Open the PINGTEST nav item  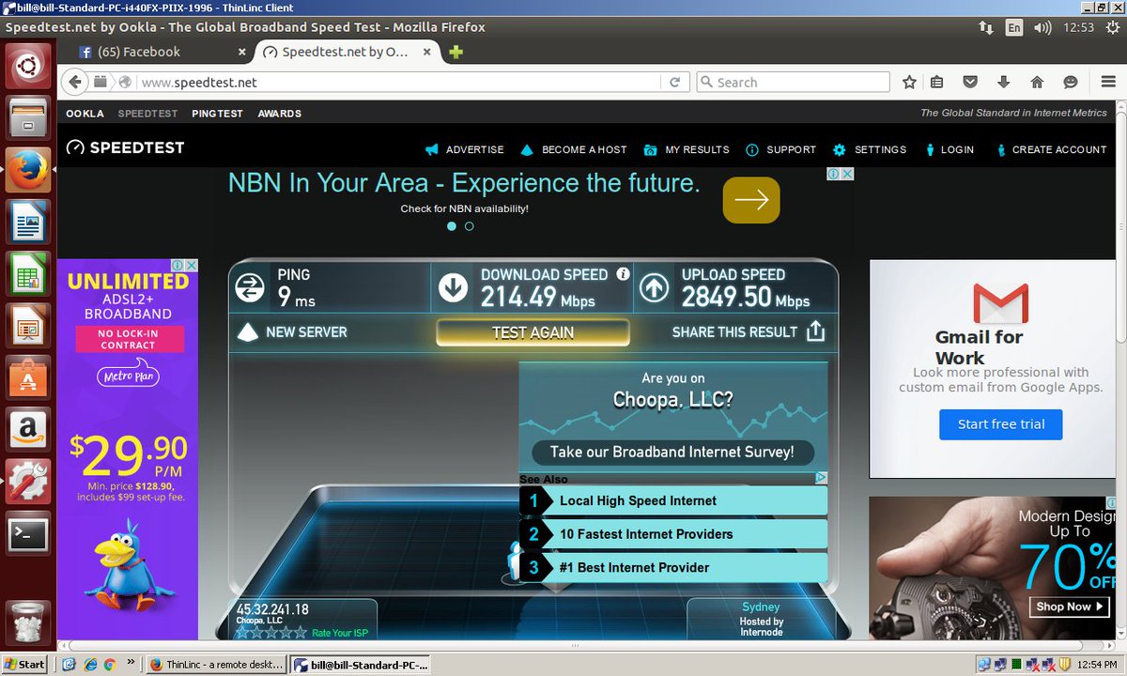pos(217,114)
